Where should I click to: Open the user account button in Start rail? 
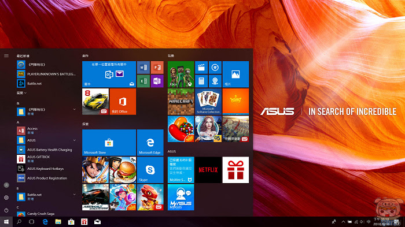(6, 185)
